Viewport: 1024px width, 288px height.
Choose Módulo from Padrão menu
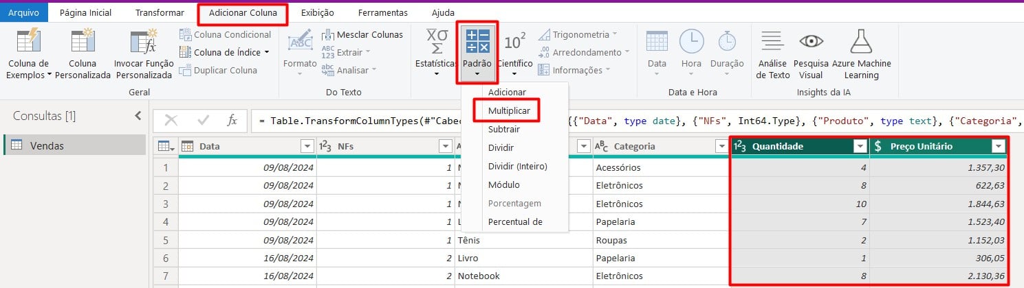coord(503,184)
